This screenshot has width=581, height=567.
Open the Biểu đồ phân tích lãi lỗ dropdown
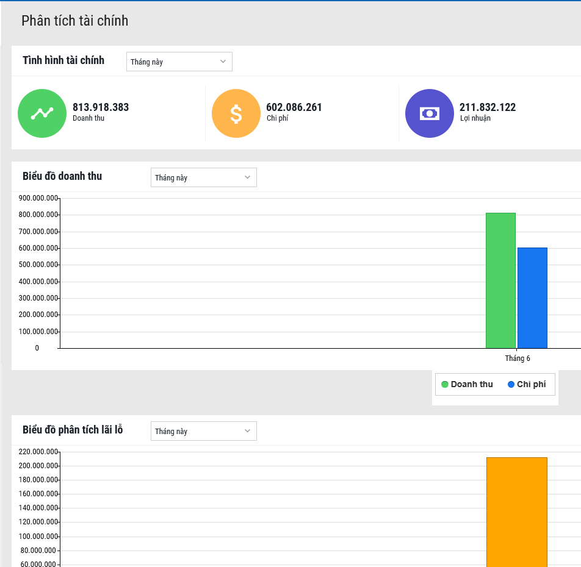tap(203, 431)
